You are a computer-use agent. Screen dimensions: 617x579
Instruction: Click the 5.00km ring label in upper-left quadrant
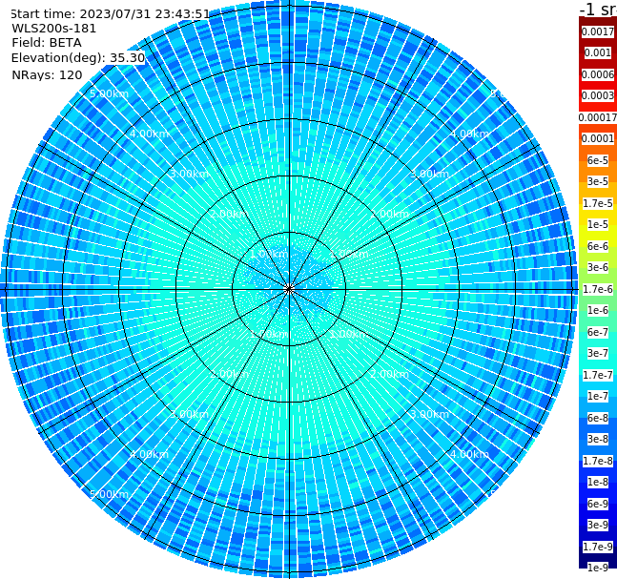click(109, 93)
